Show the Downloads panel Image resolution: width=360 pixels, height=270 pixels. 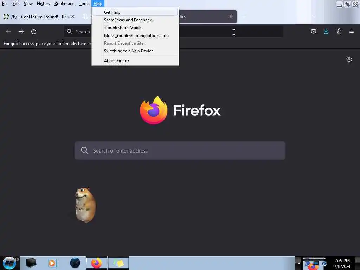point(326,31)
